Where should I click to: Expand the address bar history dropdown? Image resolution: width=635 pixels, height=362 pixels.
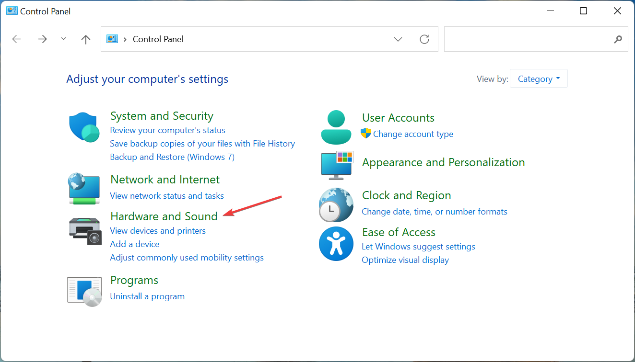point(398,39)
